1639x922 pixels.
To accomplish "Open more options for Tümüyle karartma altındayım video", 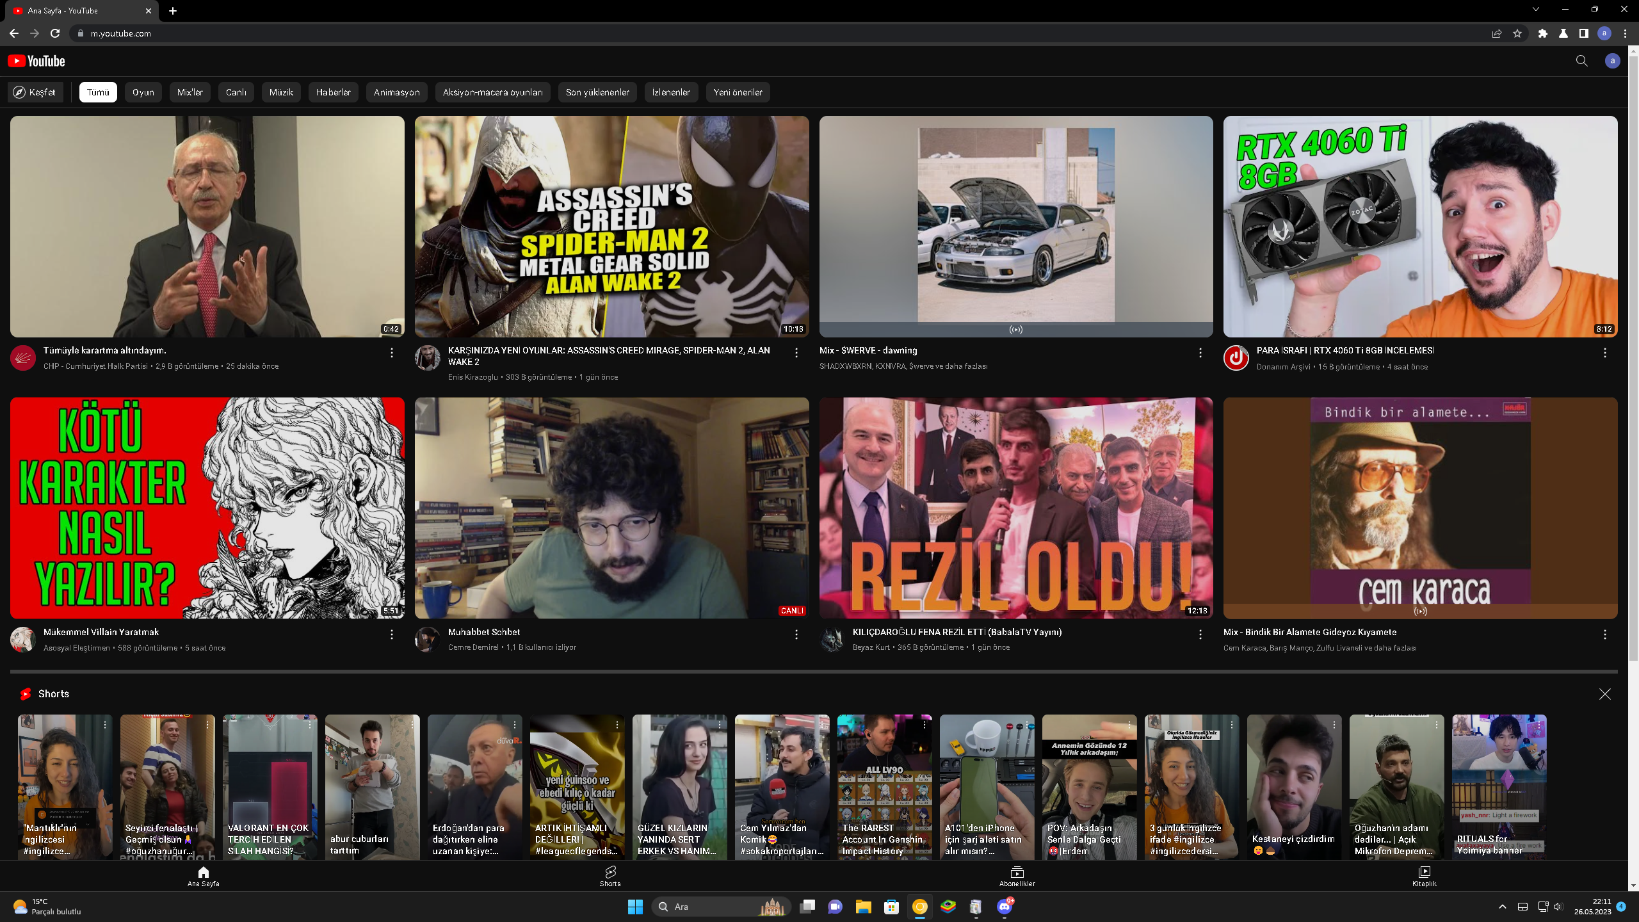I will (392, 353).
